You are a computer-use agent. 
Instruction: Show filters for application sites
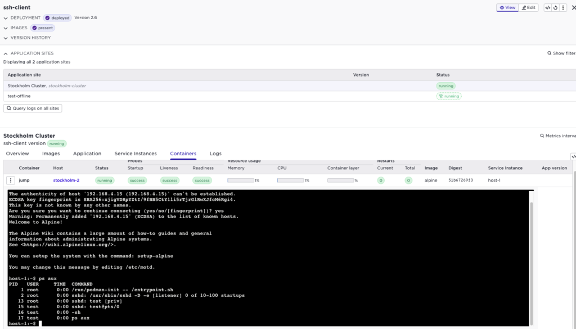(x=561, y=53)
